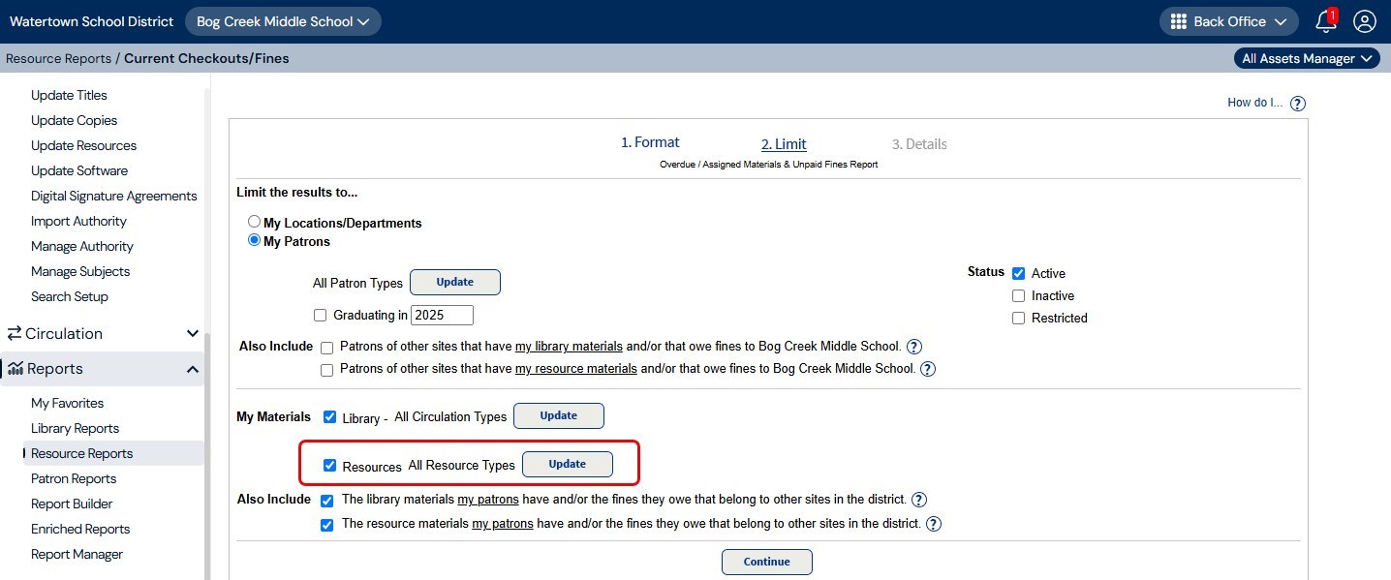Click the graduating year input field
Screen dimensions: 1391x580
pyautogui.click(x=442, y=315)
